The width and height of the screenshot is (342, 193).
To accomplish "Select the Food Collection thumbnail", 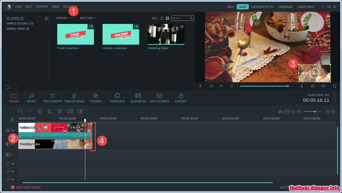I will pyautogui.click(x=76, y=34).
